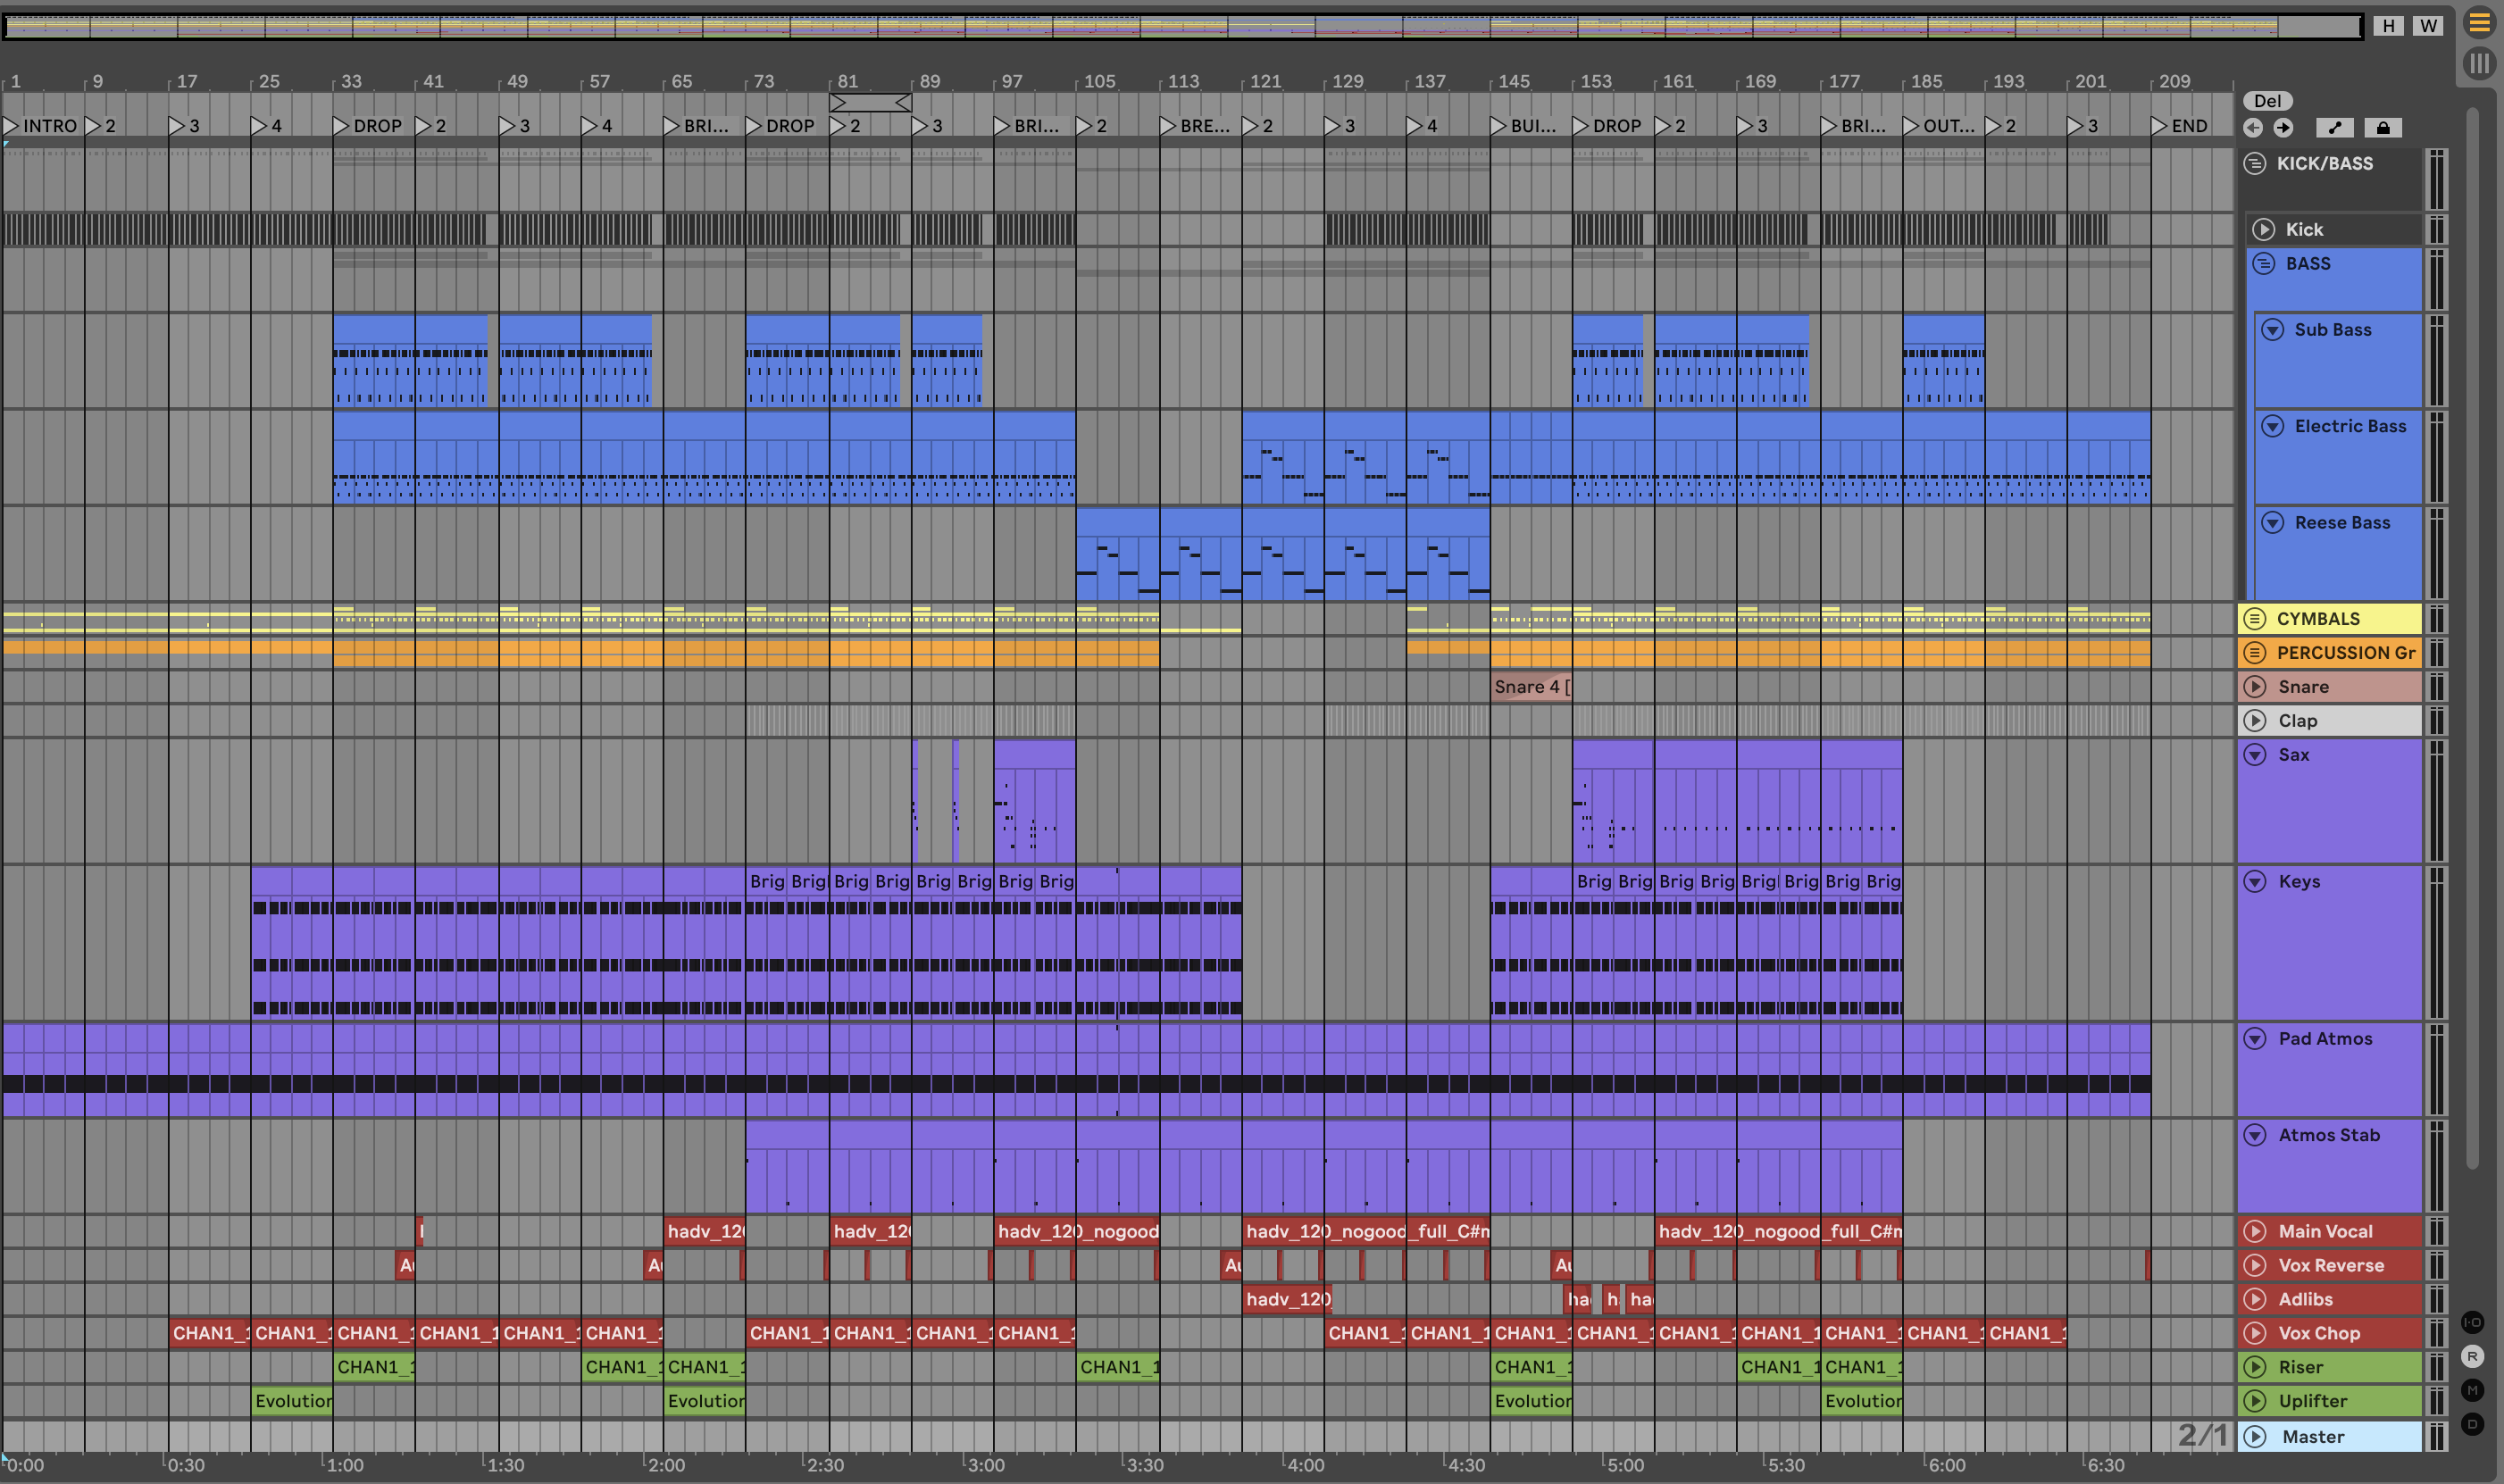
Task: Toggle the Mixer (M) section visibility
Action: pos(2472,1390)
